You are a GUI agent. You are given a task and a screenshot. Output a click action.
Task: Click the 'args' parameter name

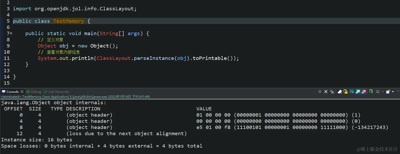134,34
